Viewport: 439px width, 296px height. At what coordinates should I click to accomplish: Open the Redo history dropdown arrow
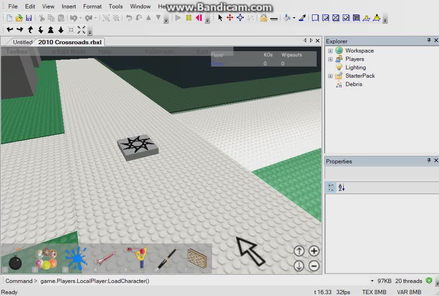(x=96, y=18)
